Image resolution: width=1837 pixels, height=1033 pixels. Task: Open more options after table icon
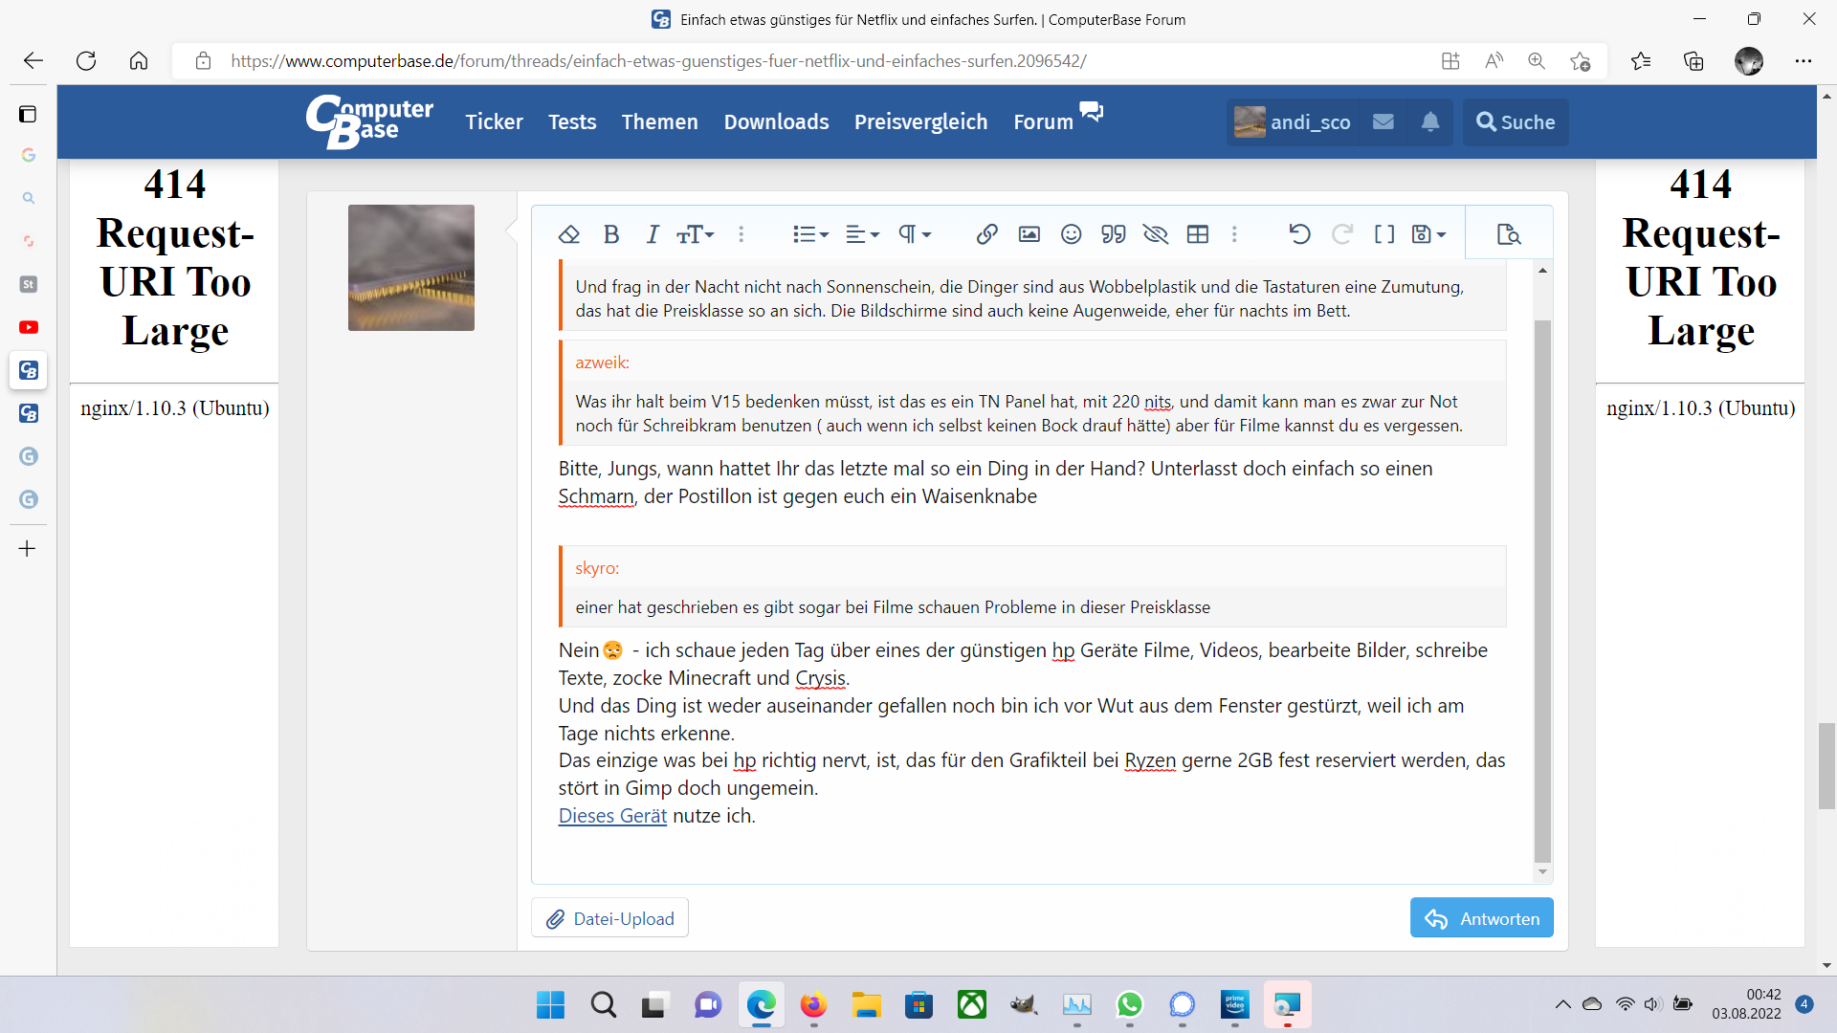(x=1234, y=234)
